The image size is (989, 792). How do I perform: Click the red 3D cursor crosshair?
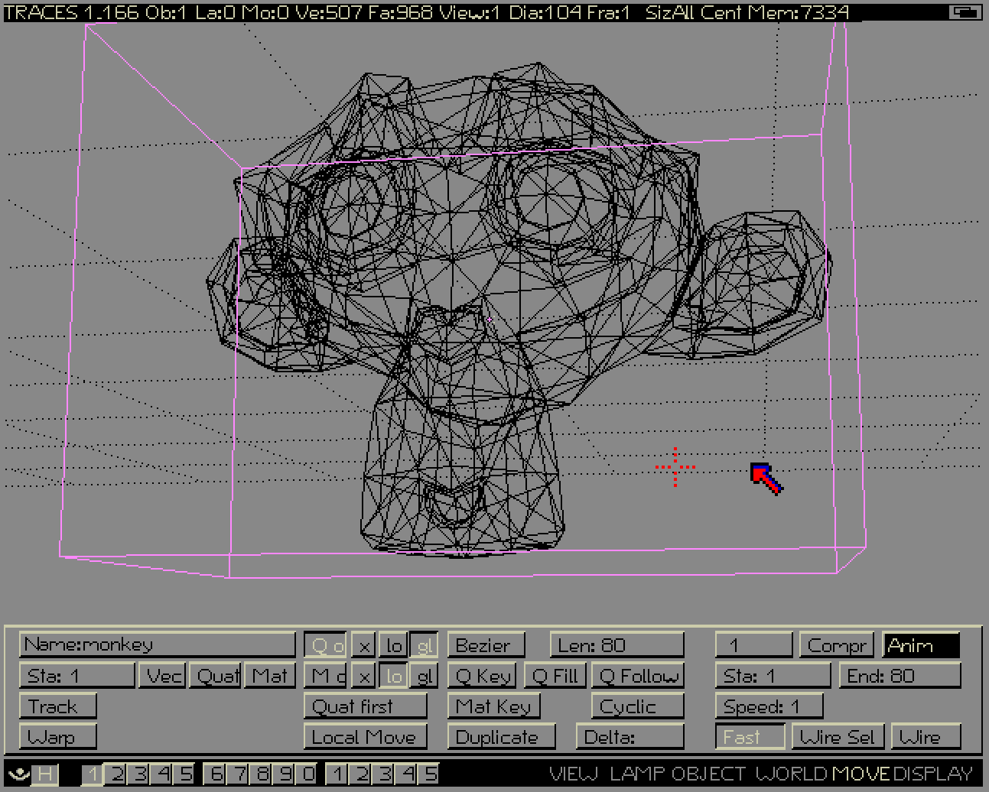[675, 467]
